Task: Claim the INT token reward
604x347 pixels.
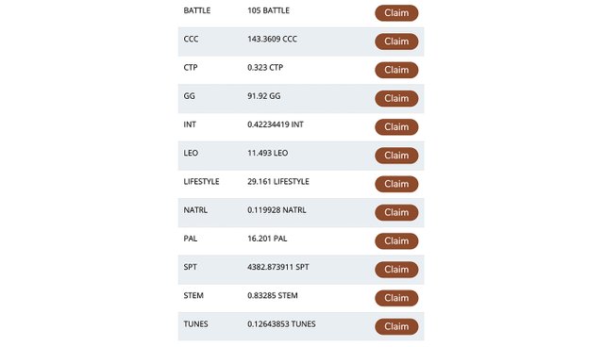Action: pyautogui.click(x=396, y=127)
